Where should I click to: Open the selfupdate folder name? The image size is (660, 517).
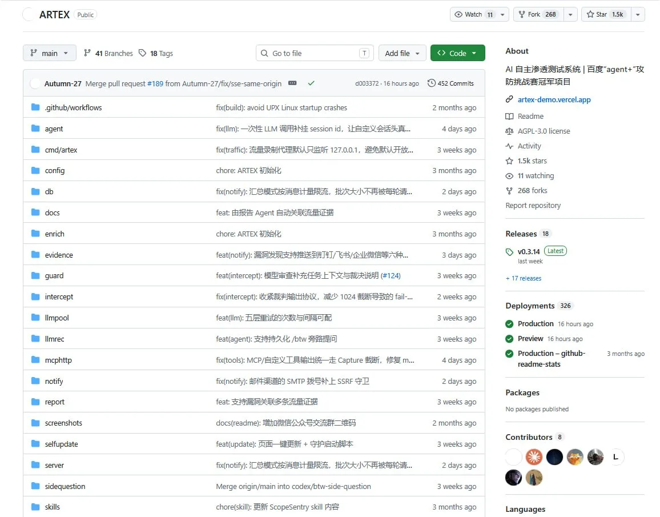[x=62, y=444]
